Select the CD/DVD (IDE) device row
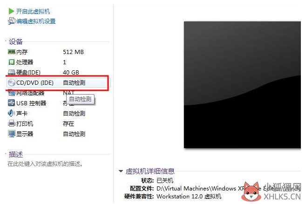306x204 pixels. tap(58, 82)
